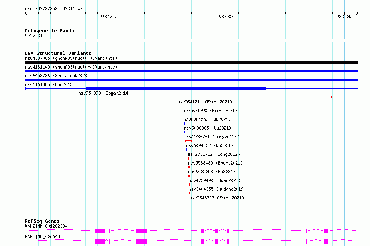Click the blue marker under nsv5643323

(190, 202)
